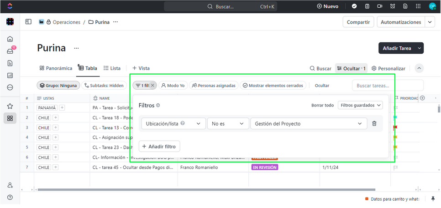This screenshot has height=208, width=441.
Task: Click the Compartir button
Action: pyautogui.click(x=358, y=22)
